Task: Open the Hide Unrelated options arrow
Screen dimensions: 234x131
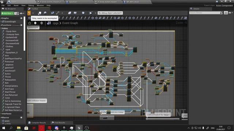Action: pos(62,13)
